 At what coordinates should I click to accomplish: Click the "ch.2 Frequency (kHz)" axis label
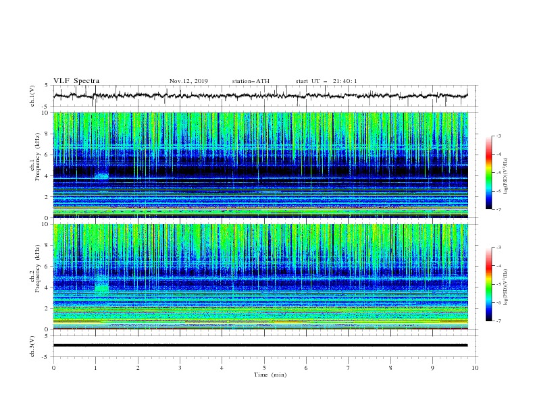(35, 268)
